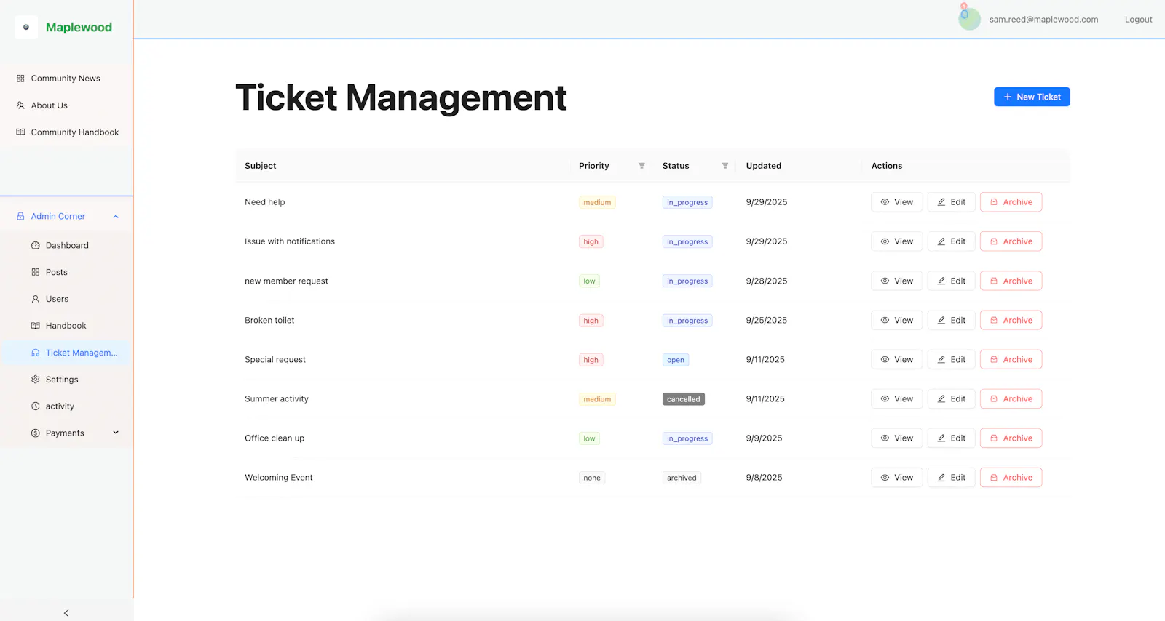The width and height of the screenshot is (1165, 621).
Task: Click the user avatar circle
Action: (x=969, y=20)
